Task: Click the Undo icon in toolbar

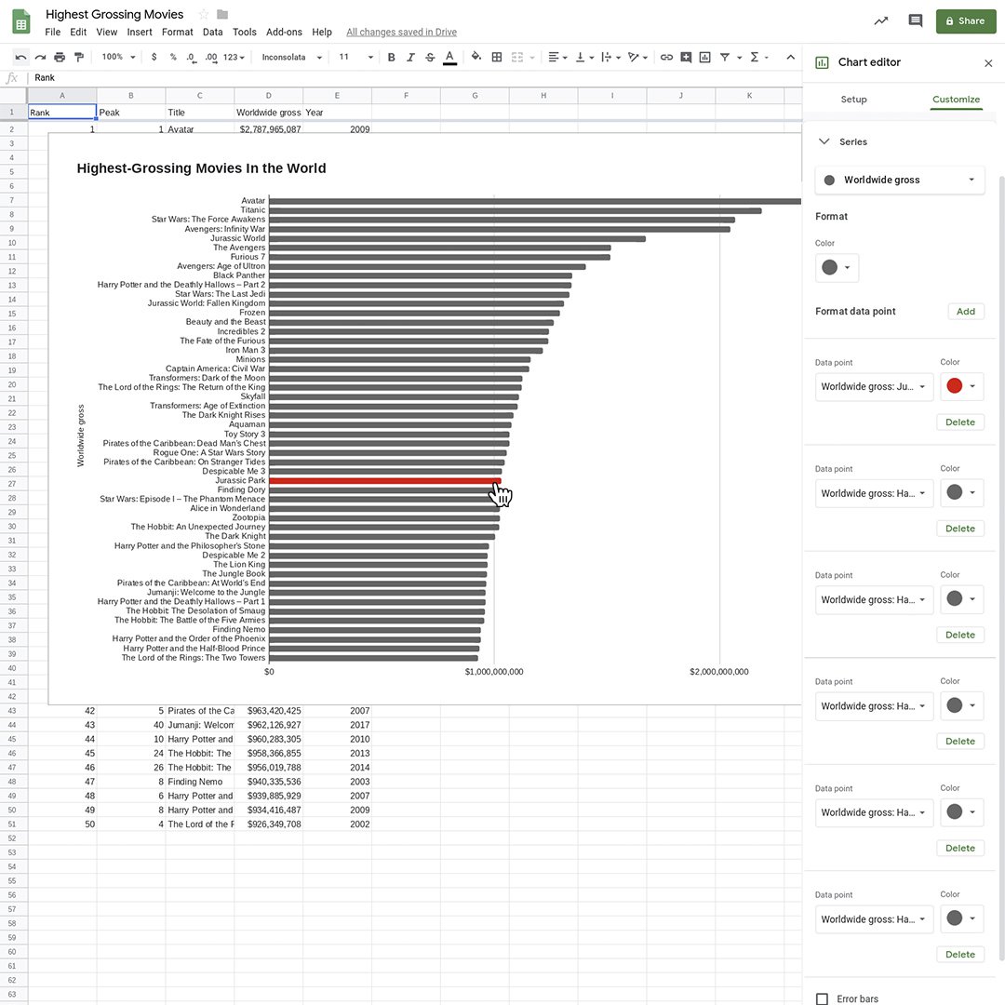Action: pyautogui.click(x=20, y=57)
